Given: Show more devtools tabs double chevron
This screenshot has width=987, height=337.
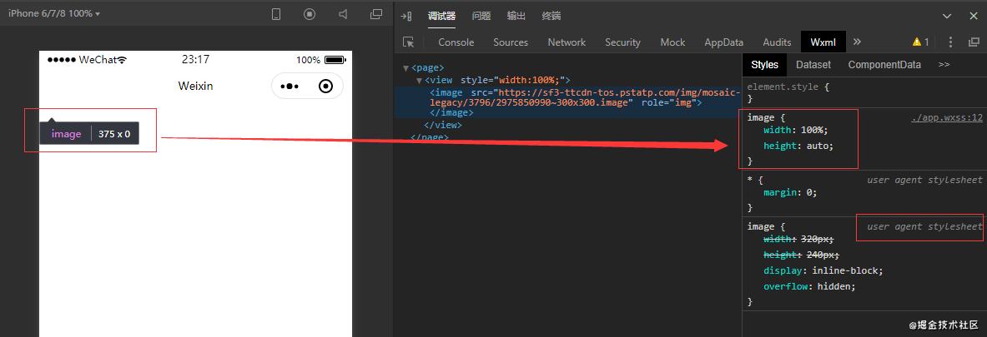Looking at the screenshot, I should pyautogui.click(x=857, y=42).
